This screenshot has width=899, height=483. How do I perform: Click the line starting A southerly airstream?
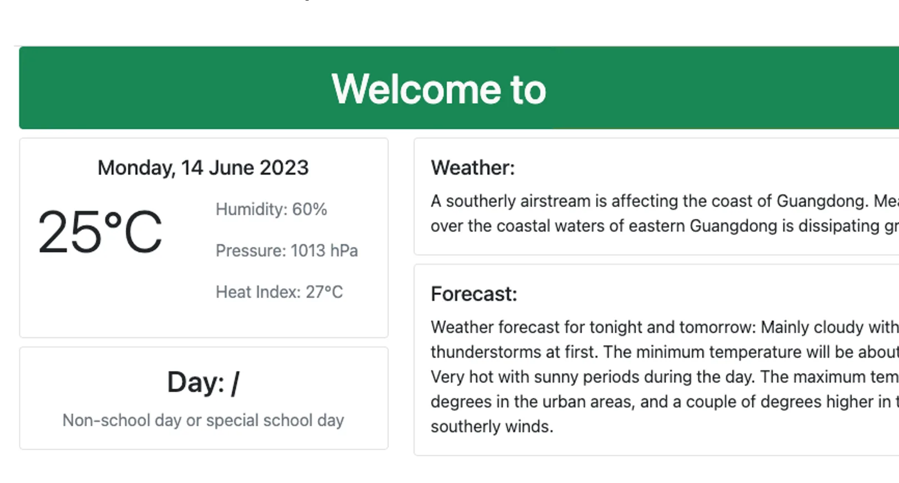(x=665, y=201)
